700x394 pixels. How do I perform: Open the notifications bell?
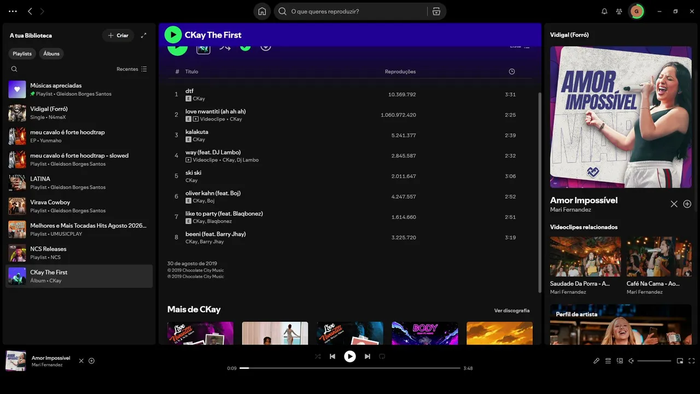(x=604, y=11)
